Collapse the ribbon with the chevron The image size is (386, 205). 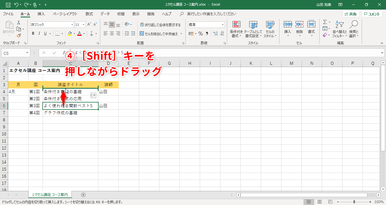click(382, 43)
